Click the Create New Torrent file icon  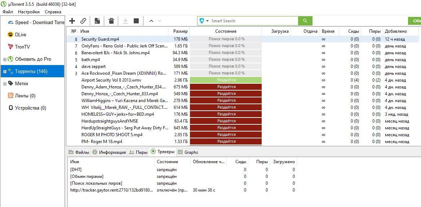click(97, 20)
